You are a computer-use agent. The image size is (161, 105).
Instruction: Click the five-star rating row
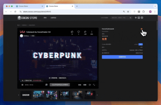[105, 36]
